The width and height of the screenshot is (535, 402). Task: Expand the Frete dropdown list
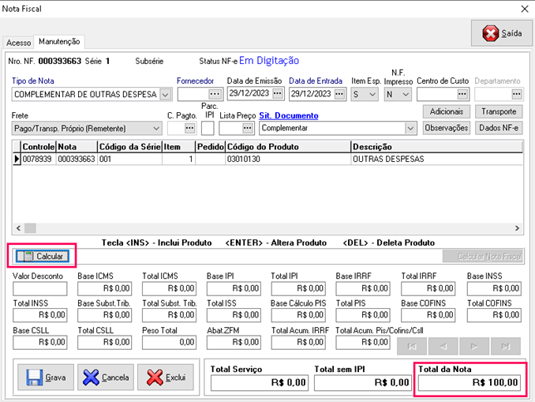pos(155,128)
